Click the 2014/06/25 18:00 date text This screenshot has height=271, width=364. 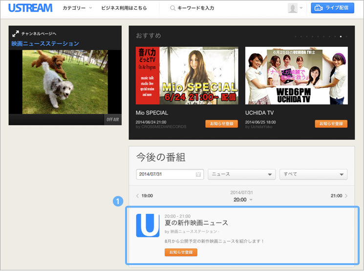(x=260, y=122)
